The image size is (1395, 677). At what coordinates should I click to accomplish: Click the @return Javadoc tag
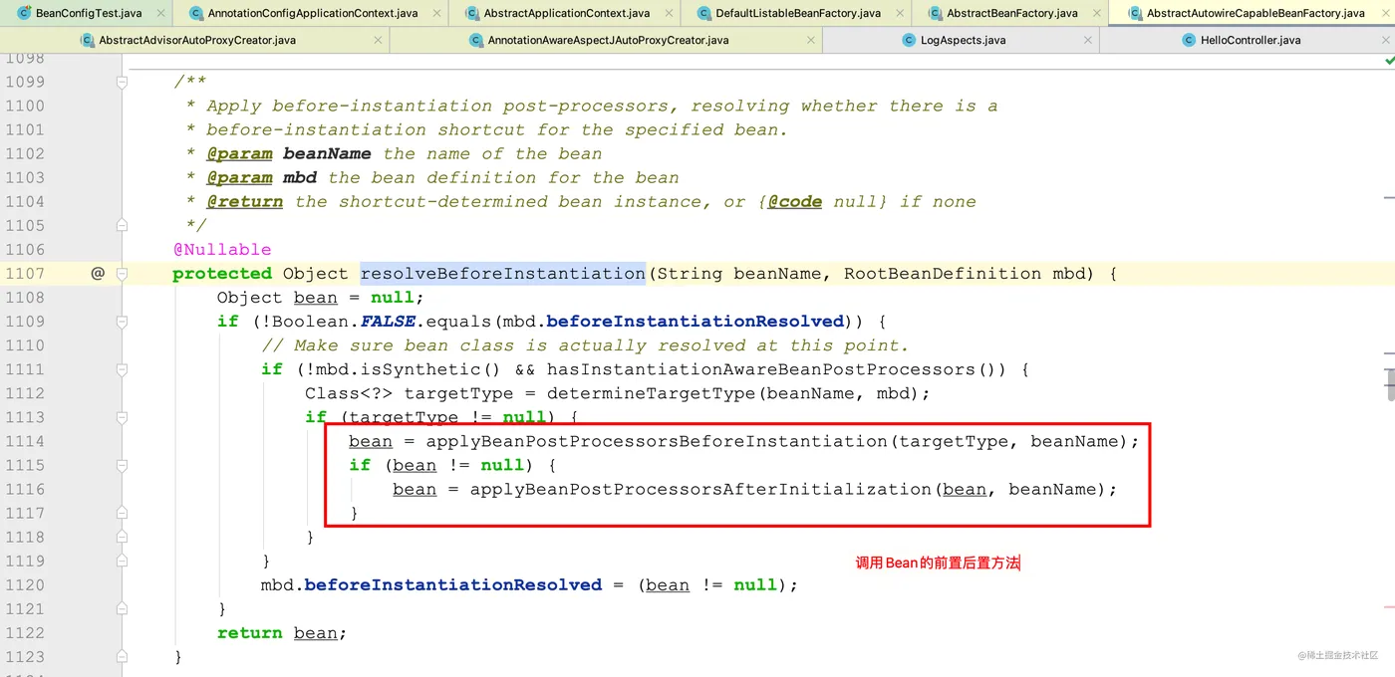point(244,201)
